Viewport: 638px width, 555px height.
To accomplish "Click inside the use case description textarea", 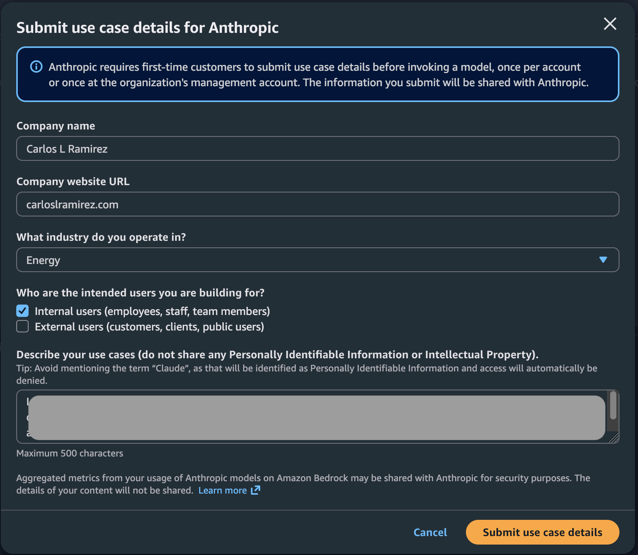I will (x=317, y=417).
